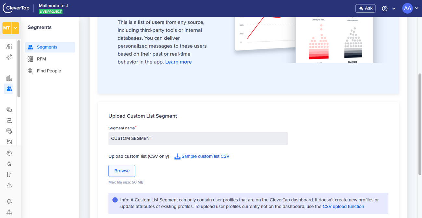Click the Segment name input field
The height and width of the screenshot is (218, 422).
pos(198,138)
